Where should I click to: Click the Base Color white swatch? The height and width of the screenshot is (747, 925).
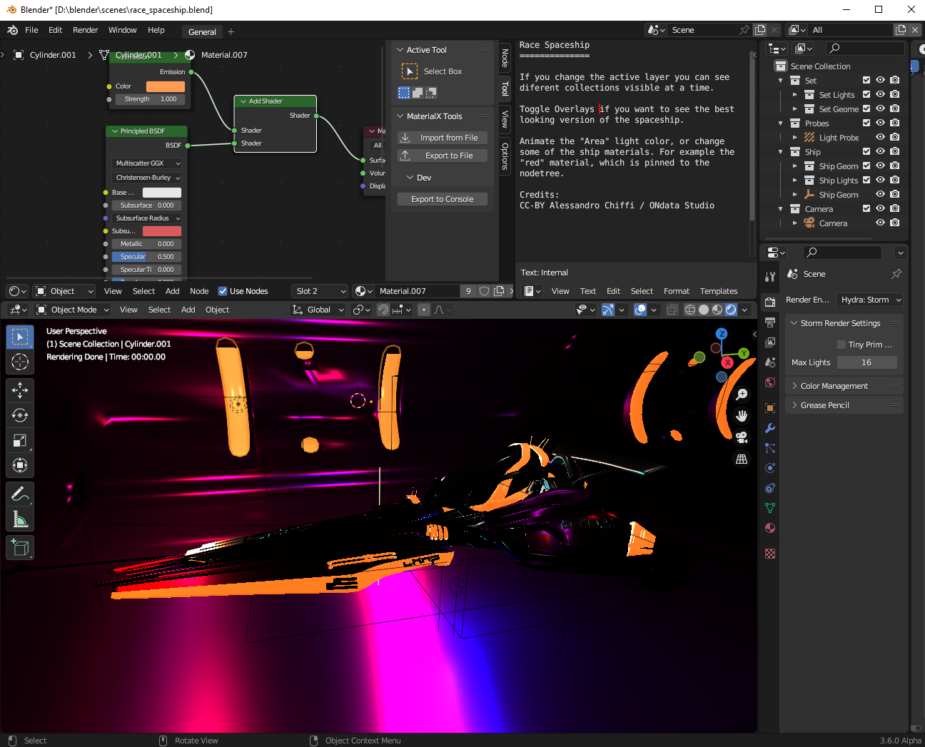tap(162, 193)
